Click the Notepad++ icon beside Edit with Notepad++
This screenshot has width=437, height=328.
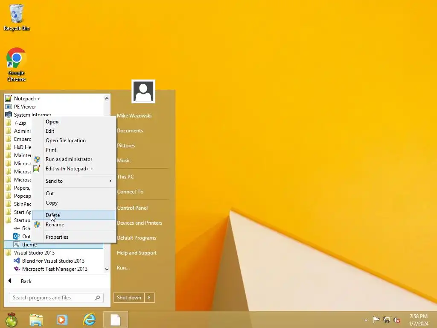tap(37, 169)
